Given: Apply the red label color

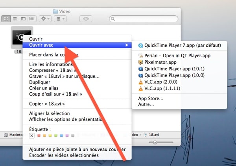Looking at the screenshot, I should click(39, 136).
